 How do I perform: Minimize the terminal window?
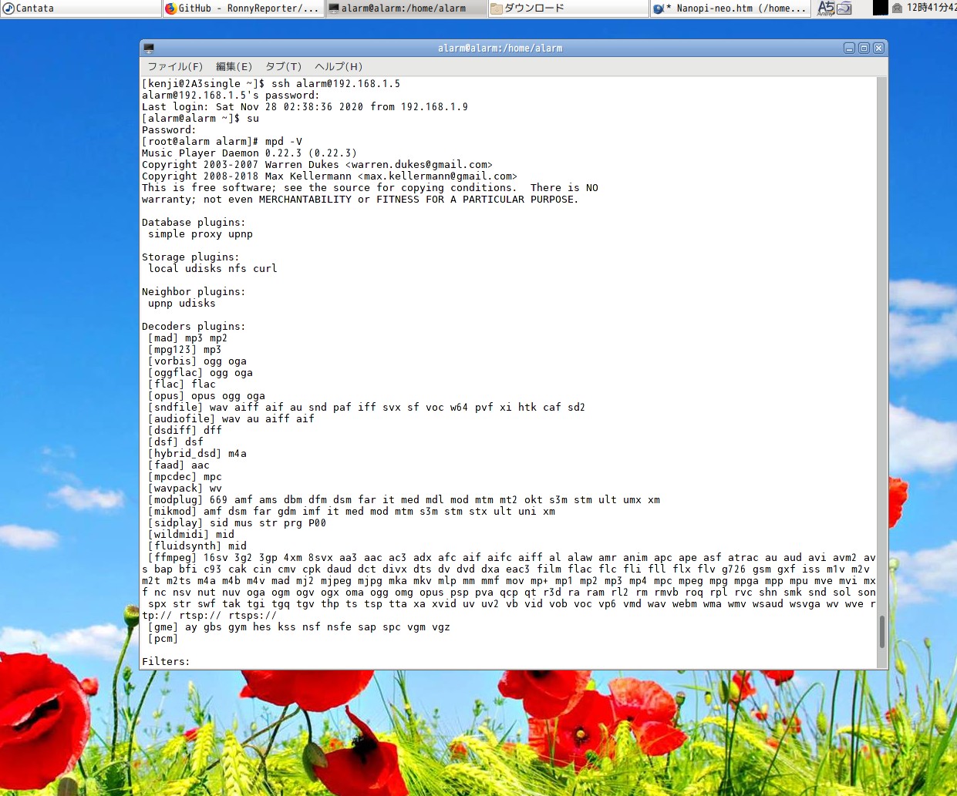(849, 49)
